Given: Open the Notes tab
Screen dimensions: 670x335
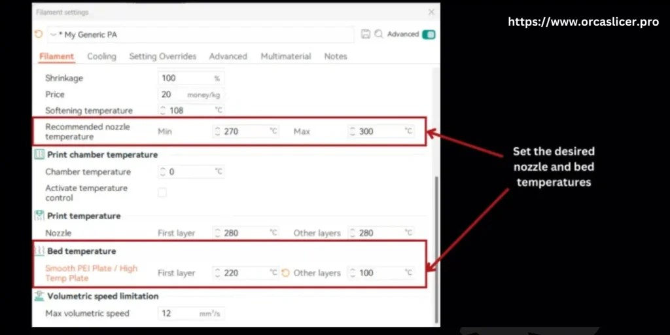Looking at the screenshot, I should click(x=336, y=56).
